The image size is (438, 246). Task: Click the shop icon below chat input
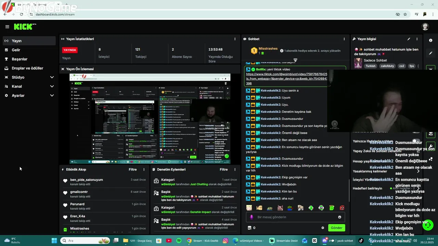point(249,228)
